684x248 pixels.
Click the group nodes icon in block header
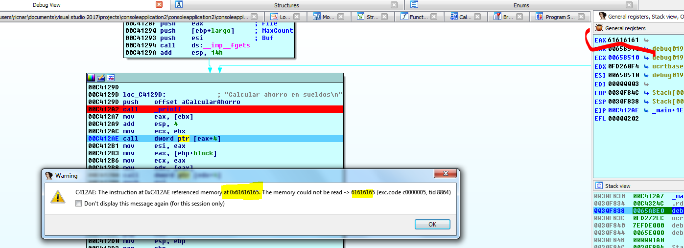pos(111,78)
